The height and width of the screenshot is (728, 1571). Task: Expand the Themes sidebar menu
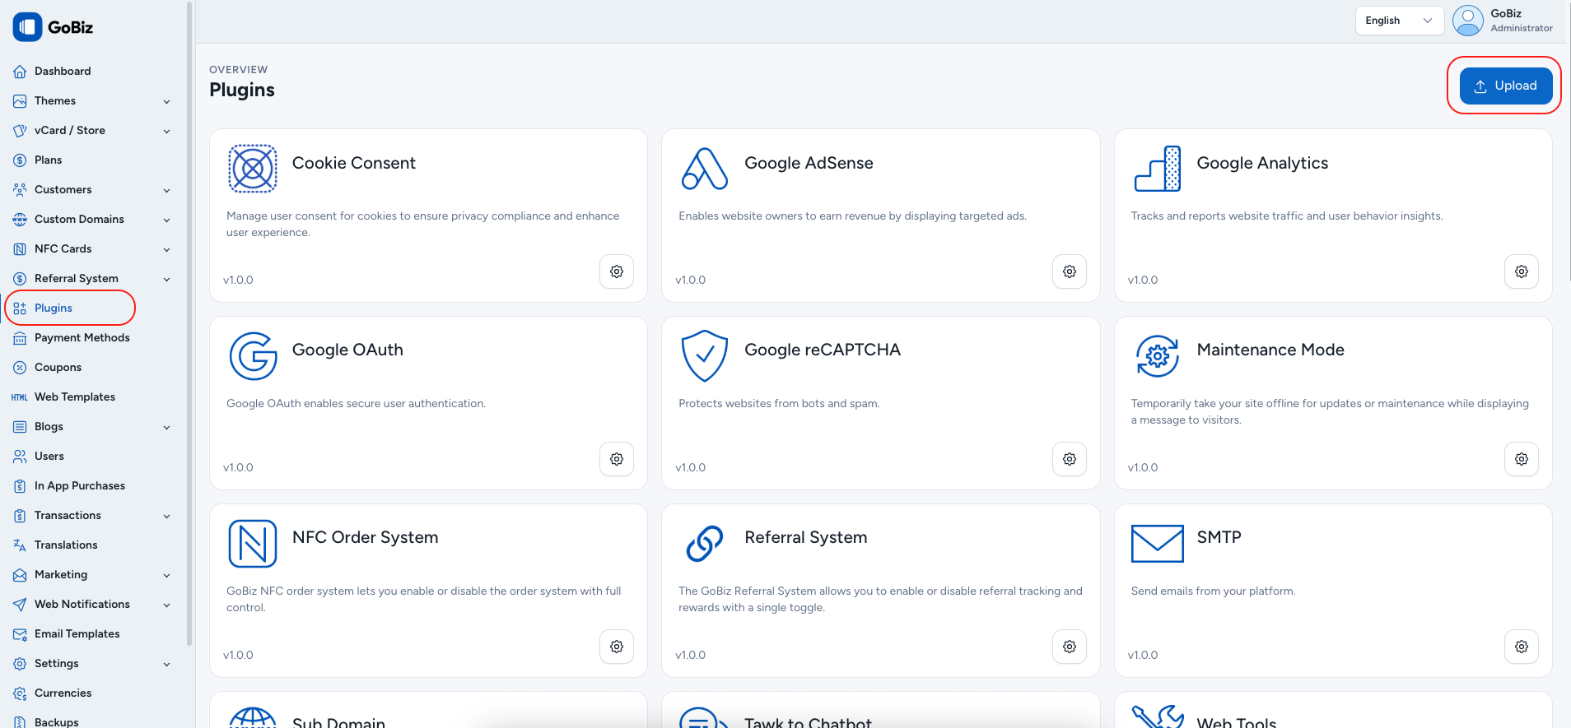(x=166, y=101)
